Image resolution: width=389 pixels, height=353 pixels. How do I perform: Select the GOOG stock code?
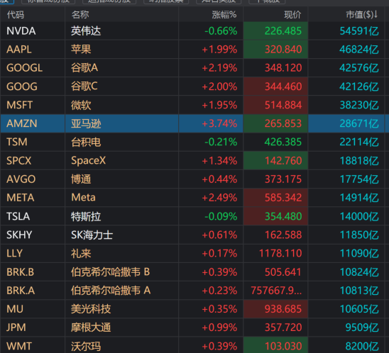22,86
